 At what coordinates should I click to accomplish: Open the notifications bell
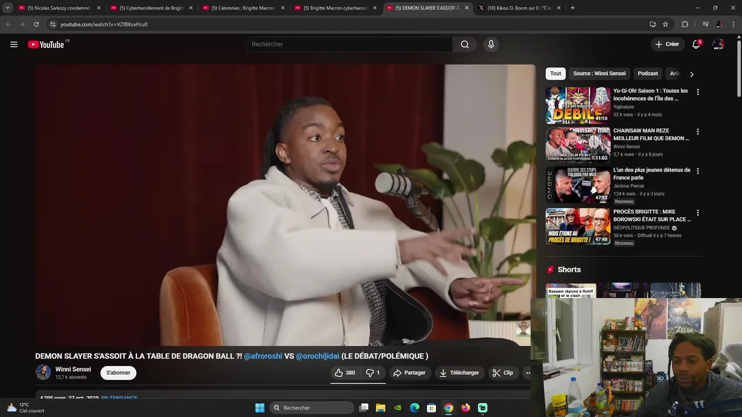[696, 45]
